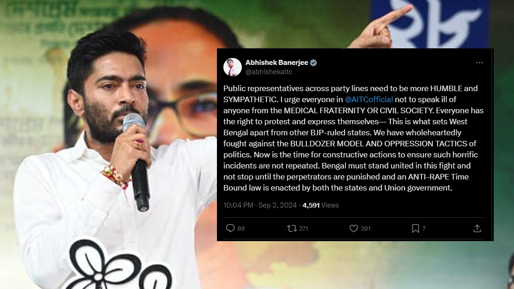The image size is (514, 289).
Task: Open the three-dot more options menu
Action: (479, 63)
